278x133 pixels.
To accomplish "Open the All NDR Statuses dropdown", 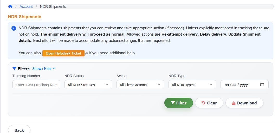I will pyautogui.click(x=88, y=85).
